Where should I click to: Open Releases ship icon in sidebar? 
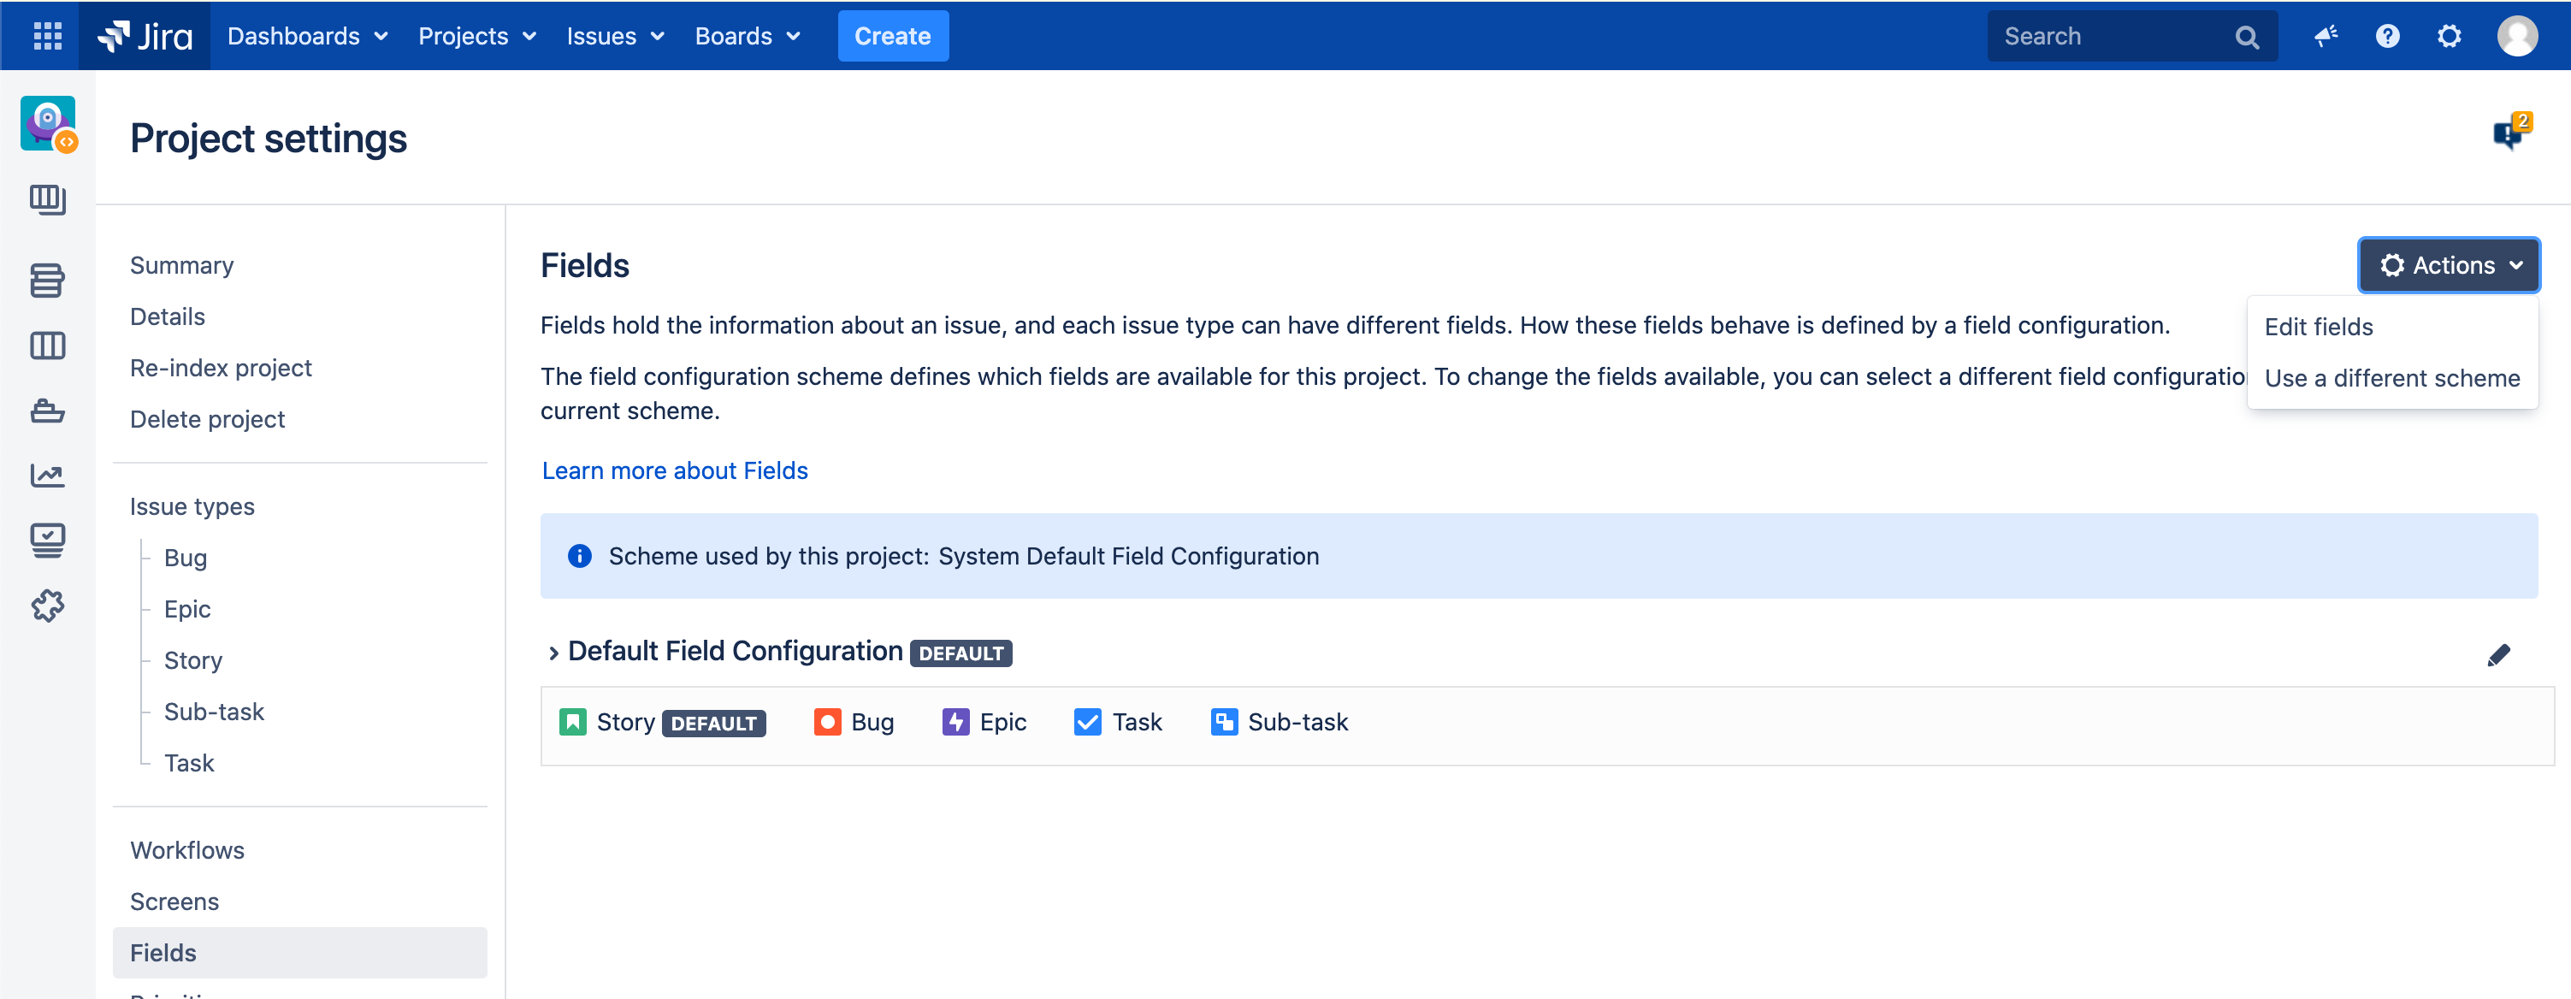tap(47, 411)
